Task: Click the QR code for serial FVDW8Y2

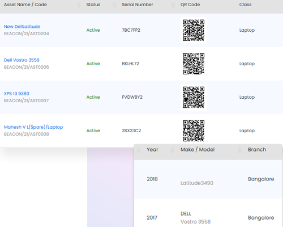Action: [x=194, y=97]
